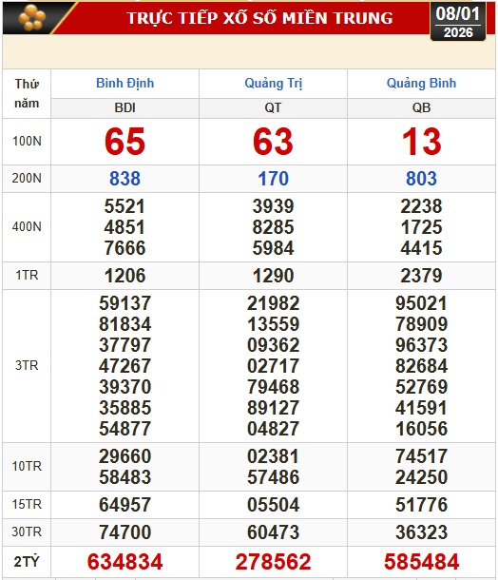The width and height of the screenshot is (498, 580).
Task: Select 400N number 7666
Action: [x=124, y=248]
